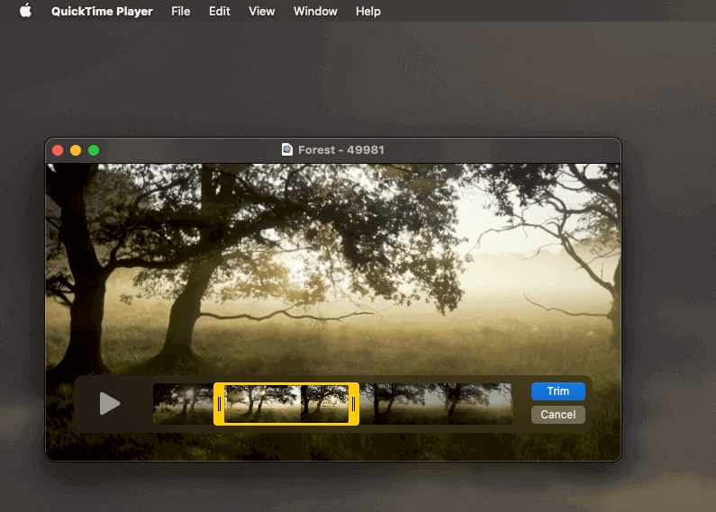Screen dimensions: 716x512
Task: Click the last timeline thumbnail after selection
Action: pos(480,404)
